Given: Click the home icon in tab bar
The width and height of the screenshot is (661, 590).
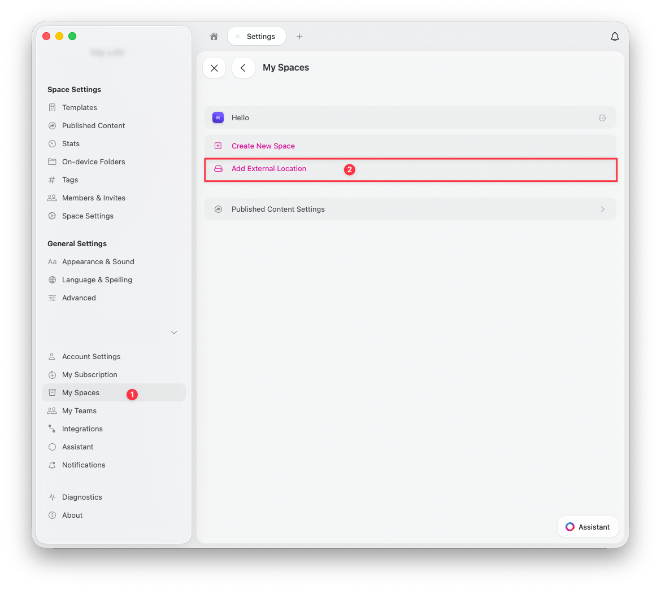Looking at the screenshot, I should (214, 37).
